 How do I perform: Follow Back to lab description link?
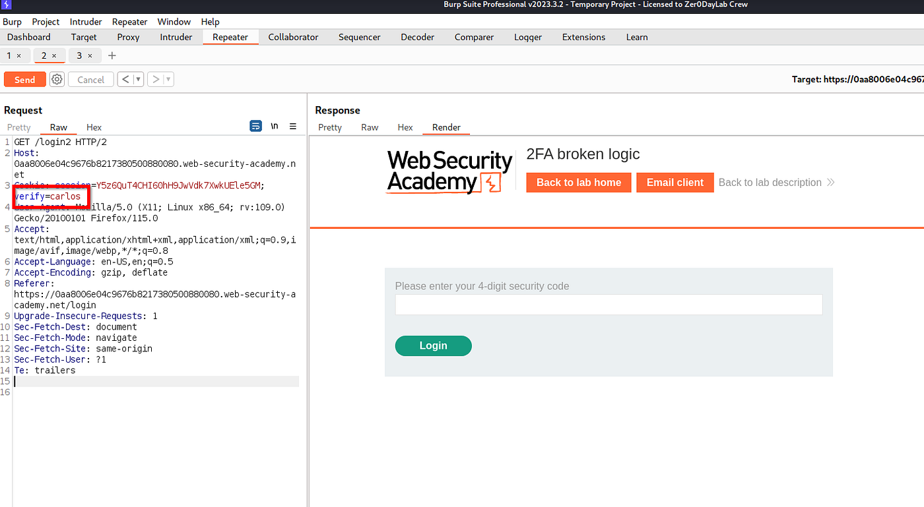pos(770,183)
